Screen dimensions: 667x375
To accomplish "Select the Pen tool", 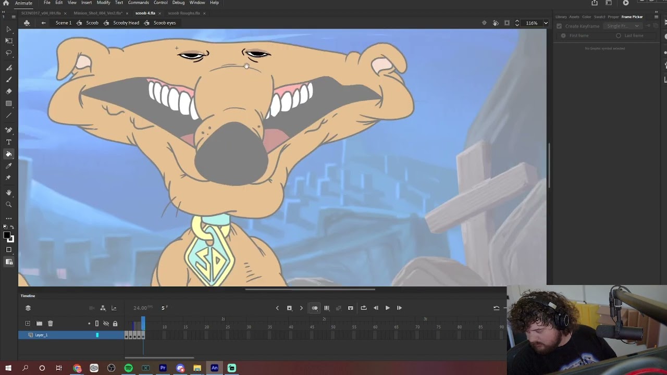I will (9, 130).
